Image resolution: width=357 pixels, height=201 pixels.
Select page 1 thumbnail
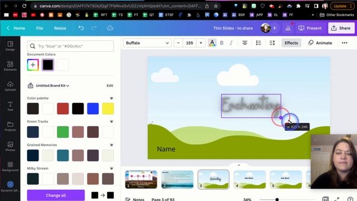(x=141, y=179)
